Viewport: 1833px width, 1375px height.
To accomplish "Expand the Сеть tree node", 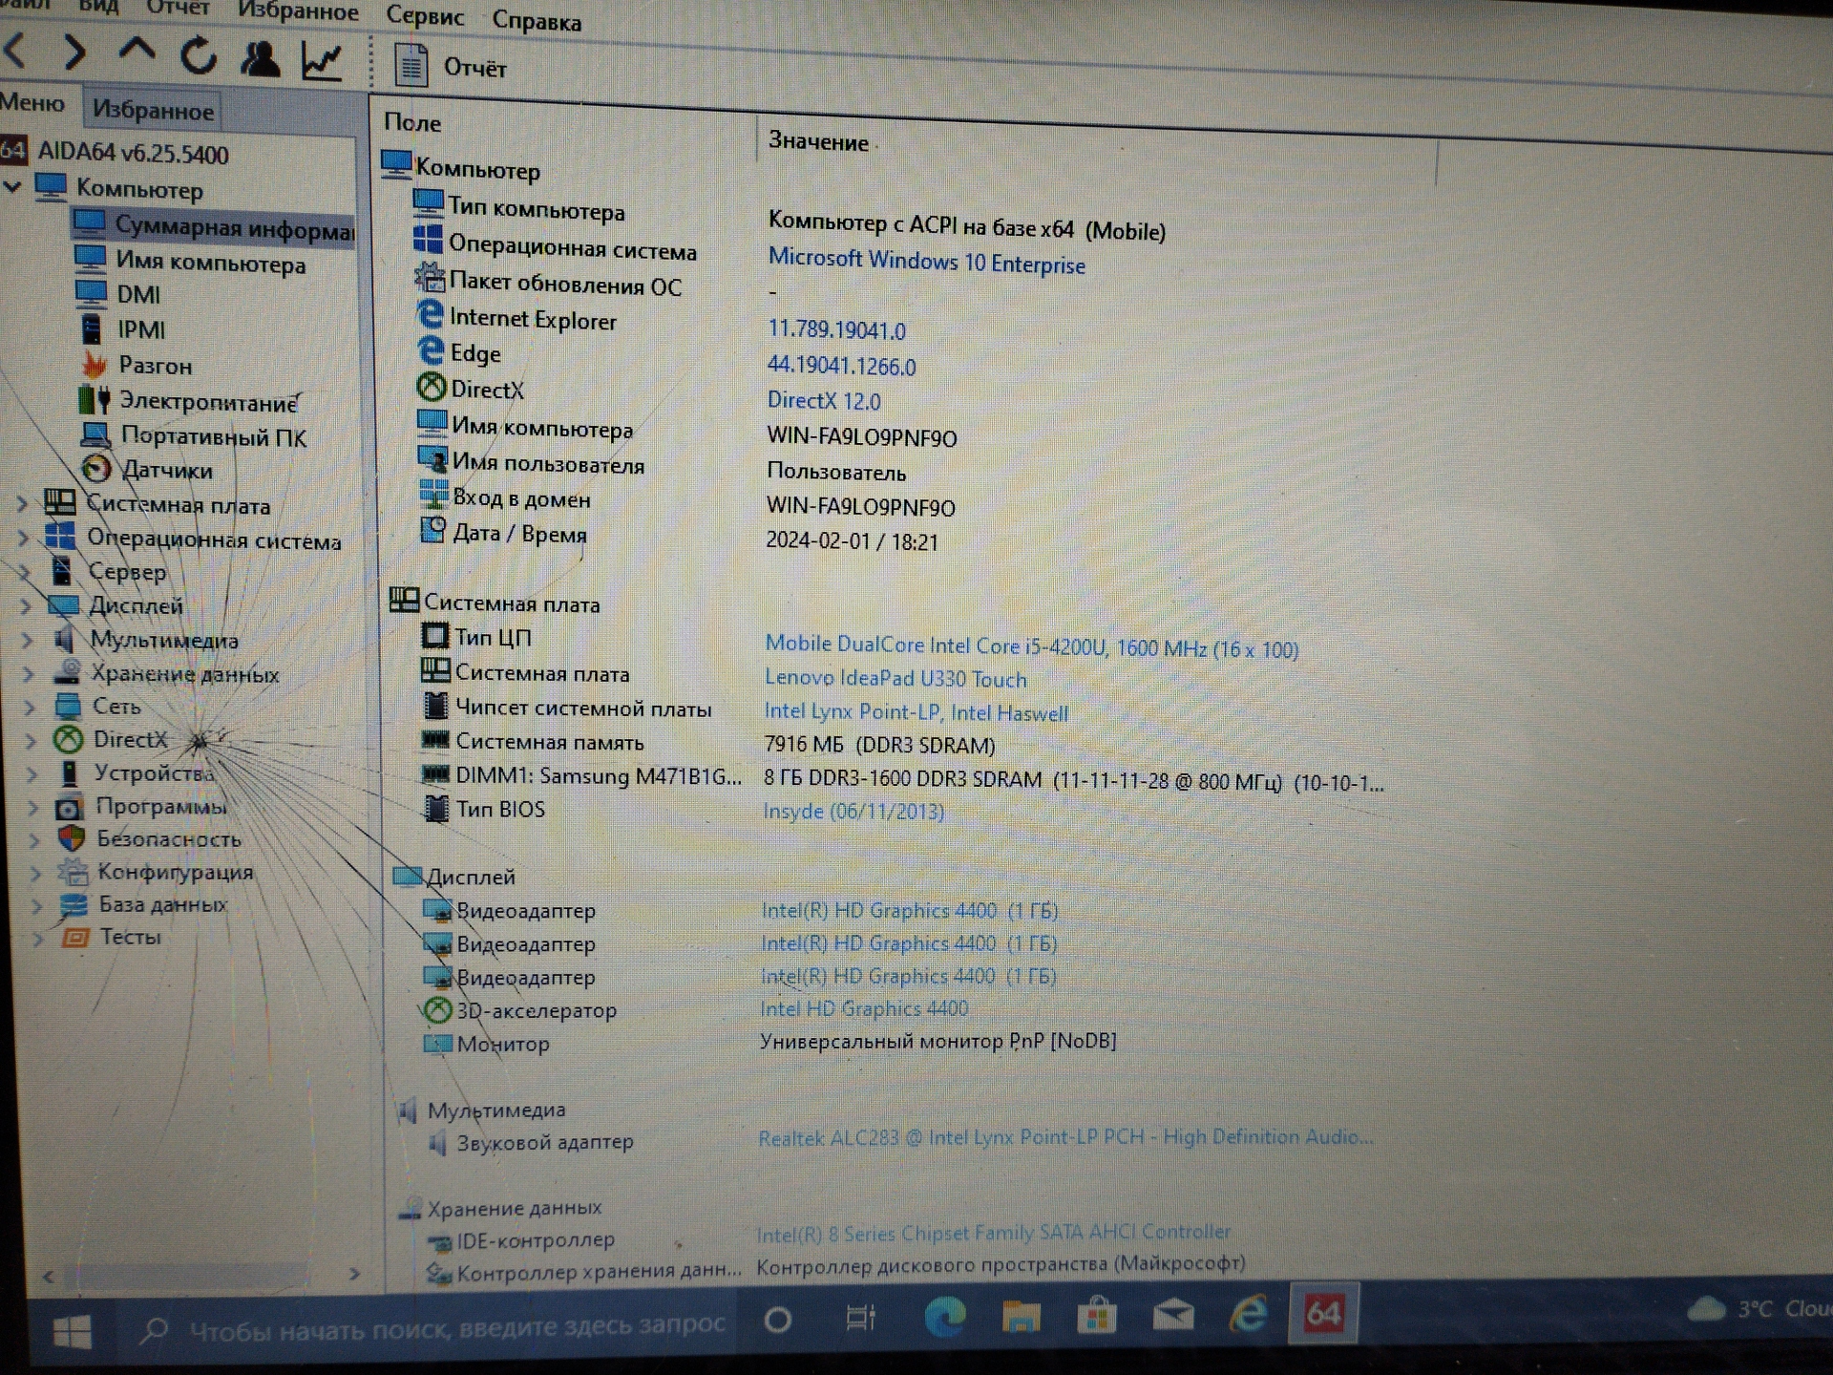I will click(x=30, y=708).
